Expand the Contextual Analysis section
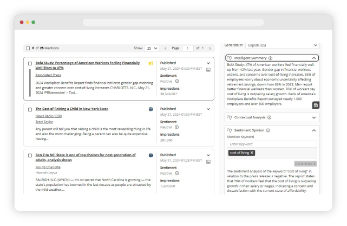Image resolution: width=347 pixels, height=226 pixels. (x=314, y=117)
